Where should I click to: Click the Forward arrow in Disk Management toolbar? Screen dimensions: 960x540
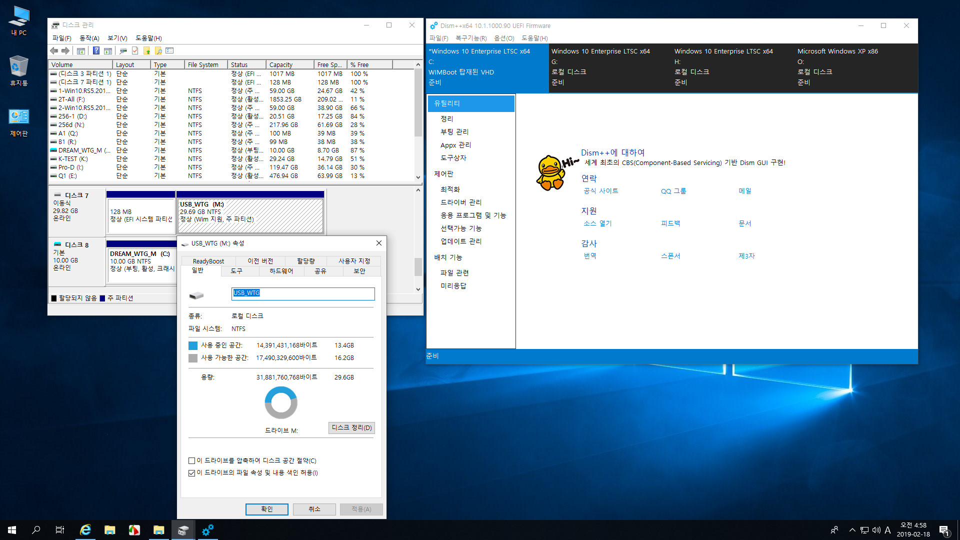pos(65,50)
